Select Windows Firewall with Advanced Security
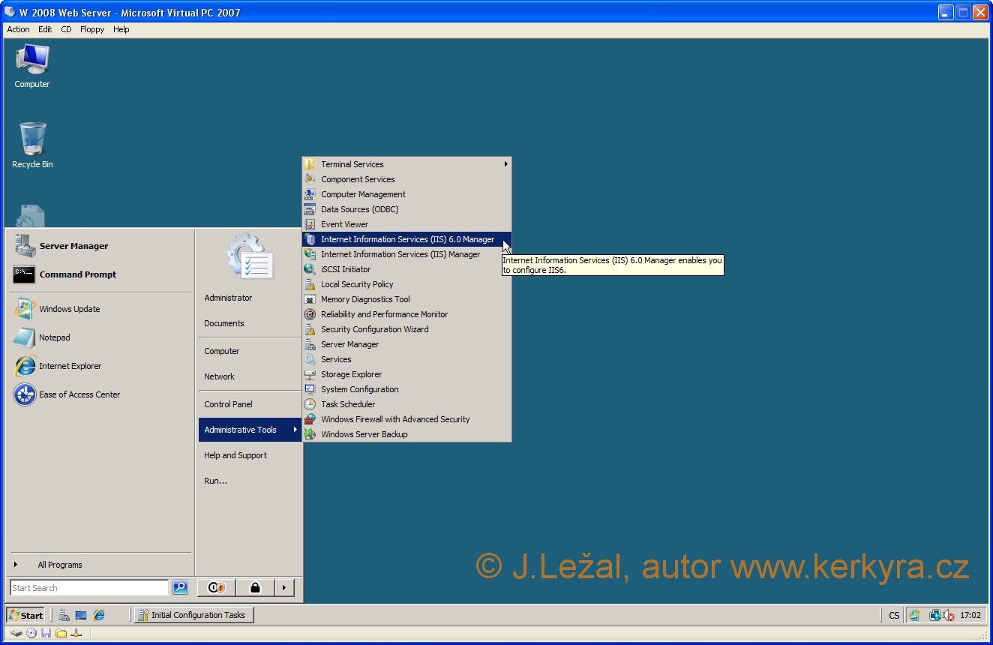The height and width of the screenshot is (645, 993). [394, 419]
